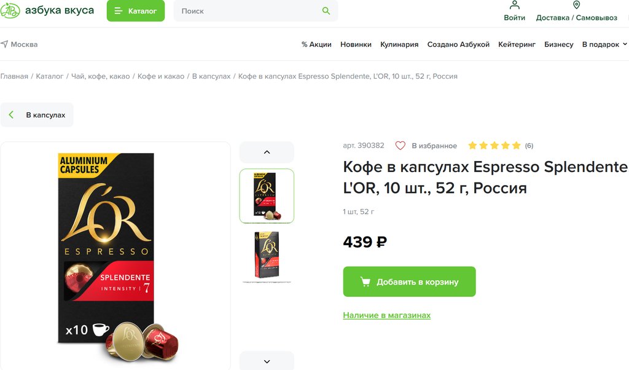629x370 pixels.
Task: Click the cart icon in Добавить в корзину
Action: 365,281
